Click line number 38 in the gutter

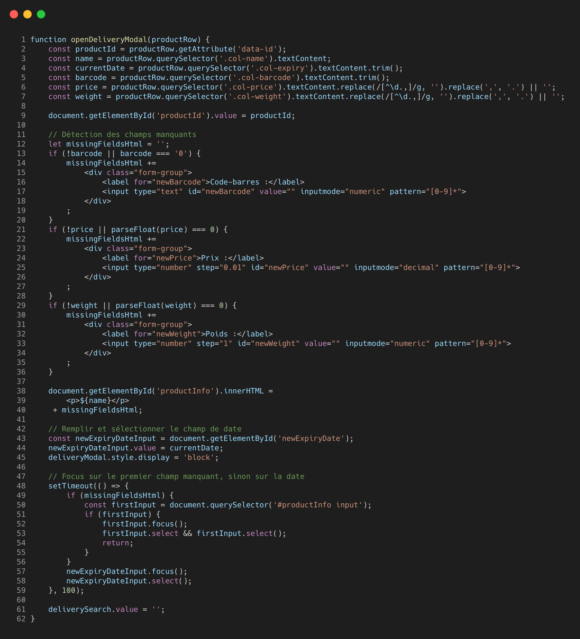[21, 391]
